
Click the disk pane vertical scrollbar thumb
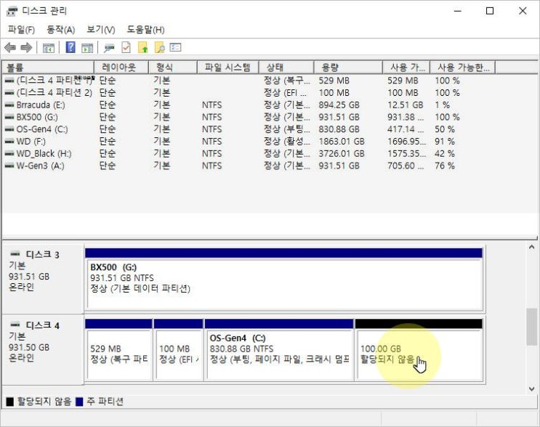pos(531,327)
